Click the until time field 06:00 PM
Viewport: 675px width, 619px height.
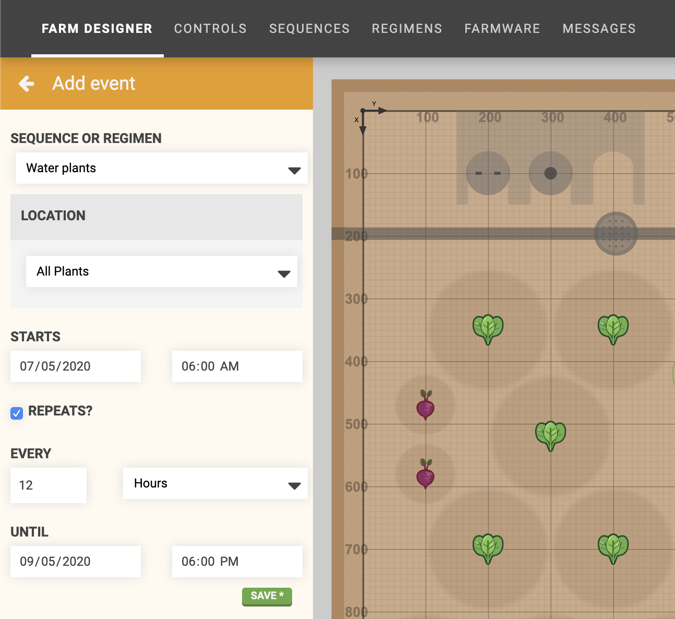click(x=237, y=562)
